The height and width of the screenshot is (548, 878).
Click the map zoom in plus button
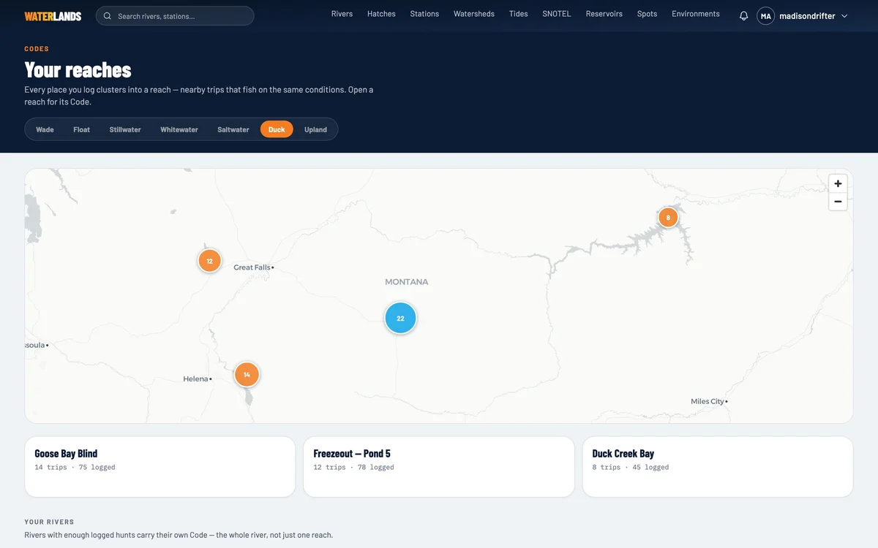pyautogui.click(x=838, y=183)
